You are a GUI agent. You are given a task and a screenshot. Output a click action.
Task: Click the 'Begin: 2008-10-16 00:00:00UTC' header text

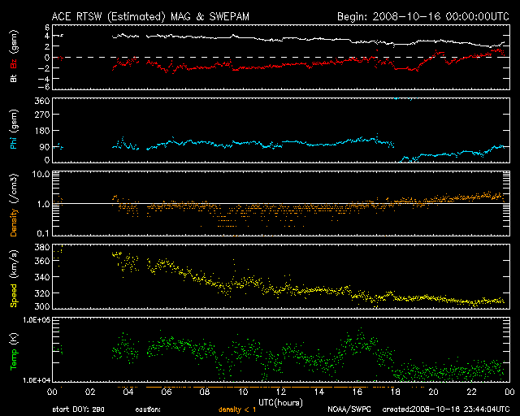pos(423,16)
